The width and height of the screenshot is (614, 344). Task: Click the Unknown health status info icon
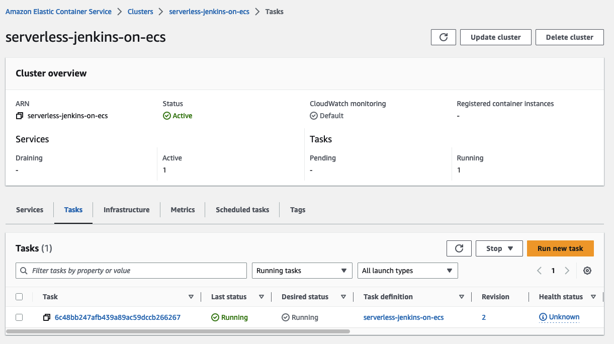tap(543, 317)
